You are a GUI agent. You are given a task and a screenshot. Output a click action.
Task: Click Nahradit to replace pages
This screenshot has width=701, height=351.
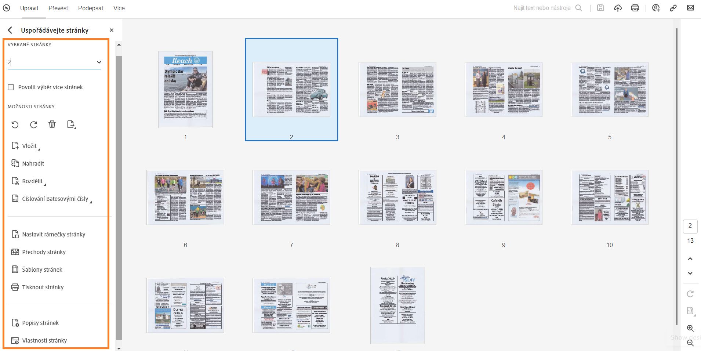(x=28, y=164)
